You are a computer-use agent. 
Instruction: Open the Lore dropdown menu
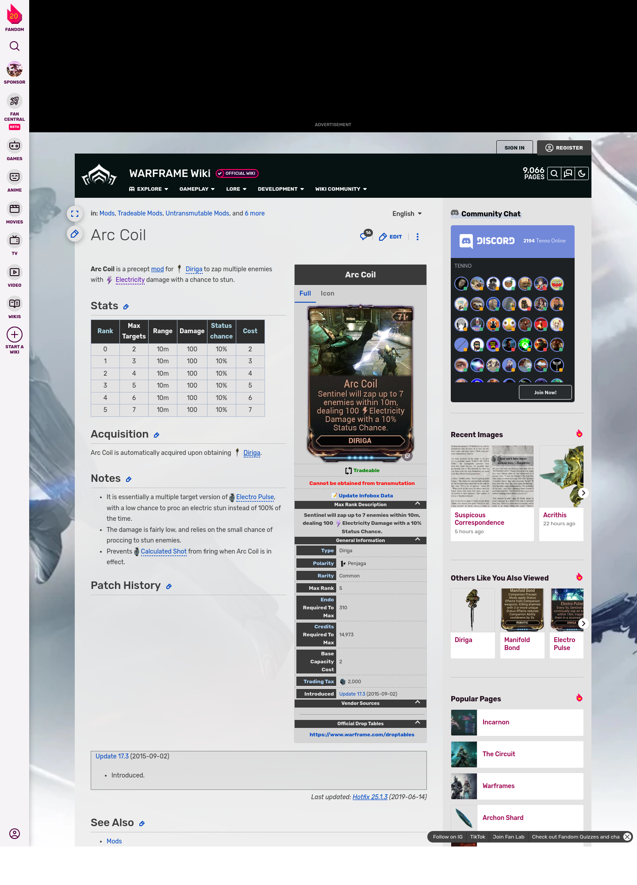pyautogui.click(x=236, y=189)
